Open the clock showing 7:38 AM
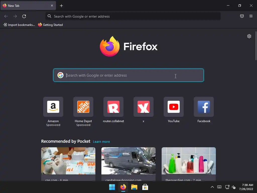 point(246,187)
